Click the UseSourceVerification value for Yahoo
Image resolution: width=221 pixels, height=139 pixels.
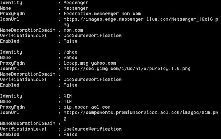point(92,80)
